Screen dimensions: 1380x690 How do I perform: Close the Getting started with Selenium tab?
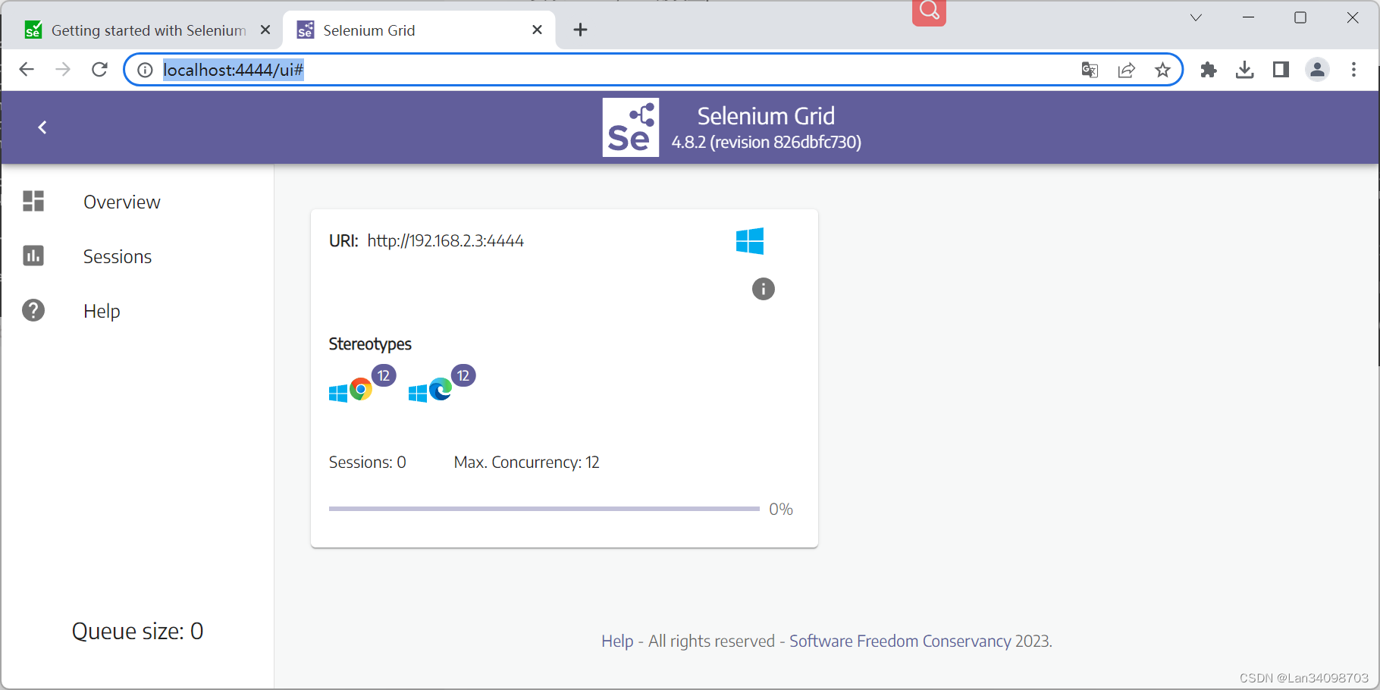[265, 30]
